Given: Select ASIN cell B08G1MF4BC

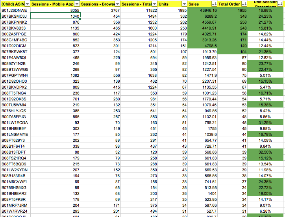Looking at the screenshot, I should tap(15, 40).
